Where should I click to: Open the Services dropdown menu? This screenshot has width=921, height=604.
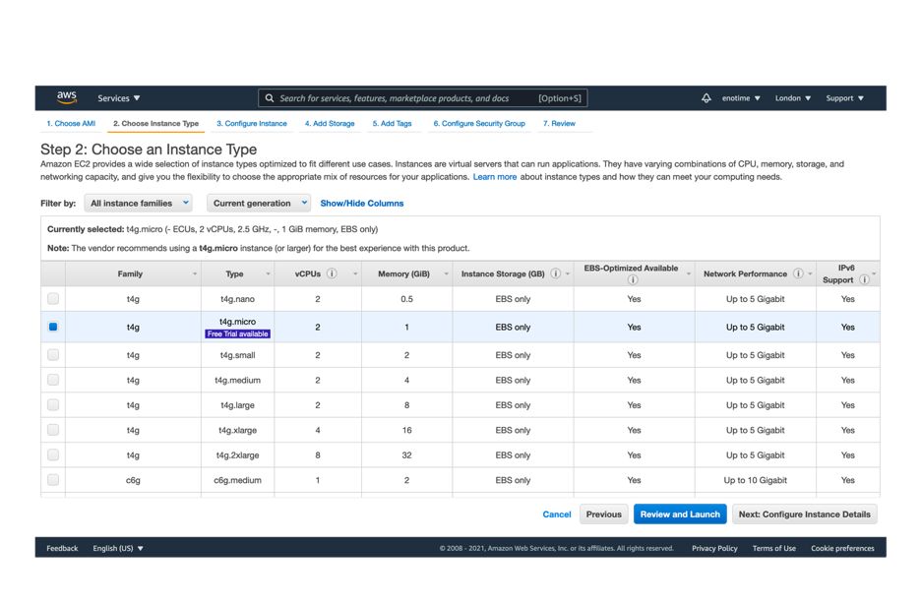point(119,98)
